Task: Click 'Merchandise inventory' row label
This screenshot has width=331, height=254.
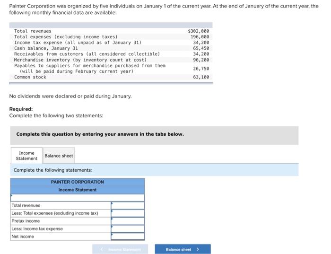Action: (x=80, y=60)
